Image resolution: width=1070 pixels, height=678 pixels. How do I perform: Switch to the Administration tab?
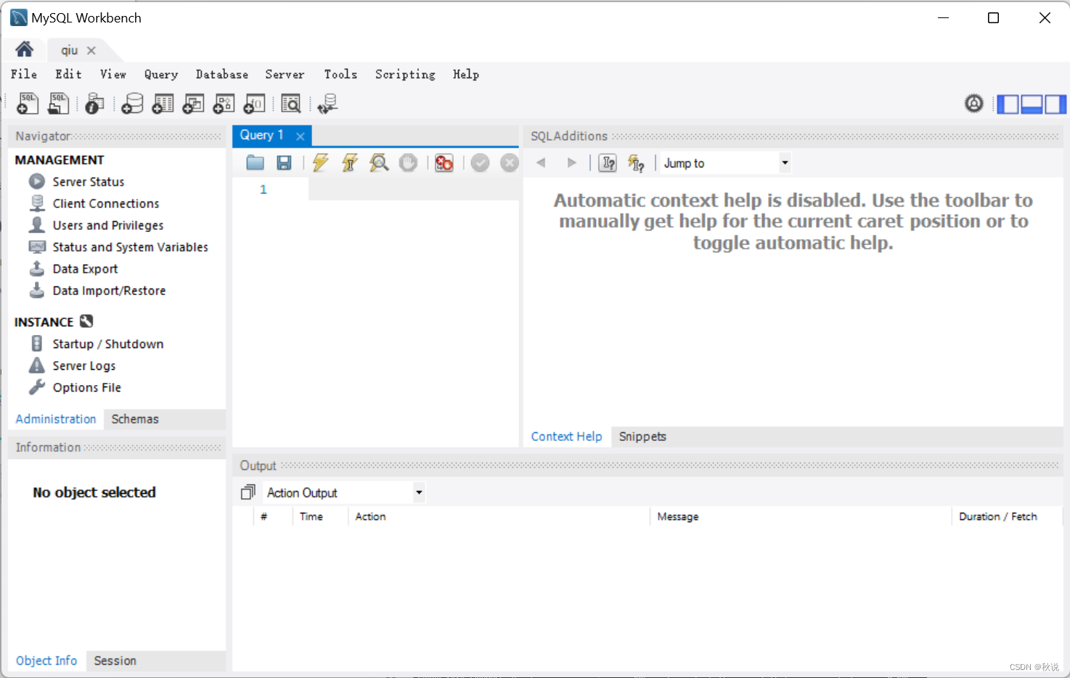56,419
